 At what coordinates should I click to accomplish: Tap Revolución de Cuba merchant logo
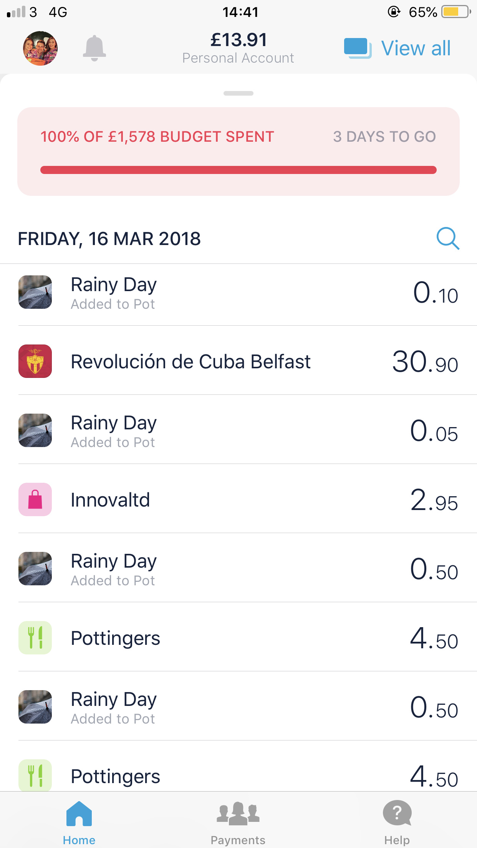point(35,361)
